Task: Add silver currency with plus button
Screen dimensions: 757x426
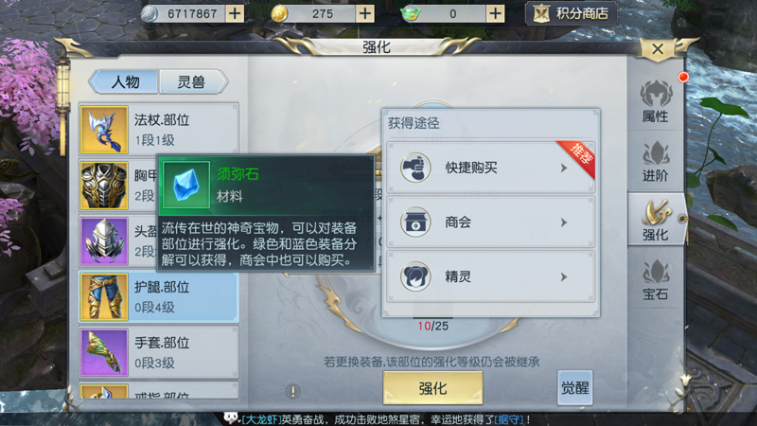Action: tap(235, 13)
